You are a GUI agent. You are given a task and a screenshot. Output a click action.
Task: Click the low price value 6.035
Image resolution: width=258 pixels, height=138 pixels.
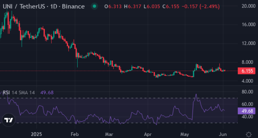(153, 7)
